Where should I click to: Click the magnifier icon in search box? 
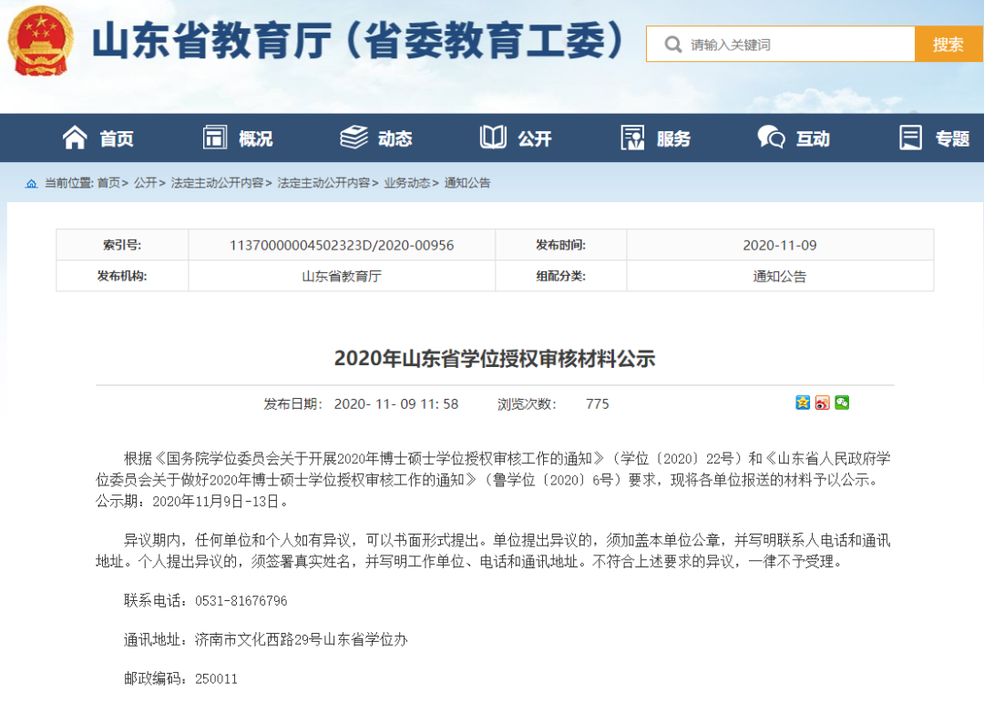(672, 45)
